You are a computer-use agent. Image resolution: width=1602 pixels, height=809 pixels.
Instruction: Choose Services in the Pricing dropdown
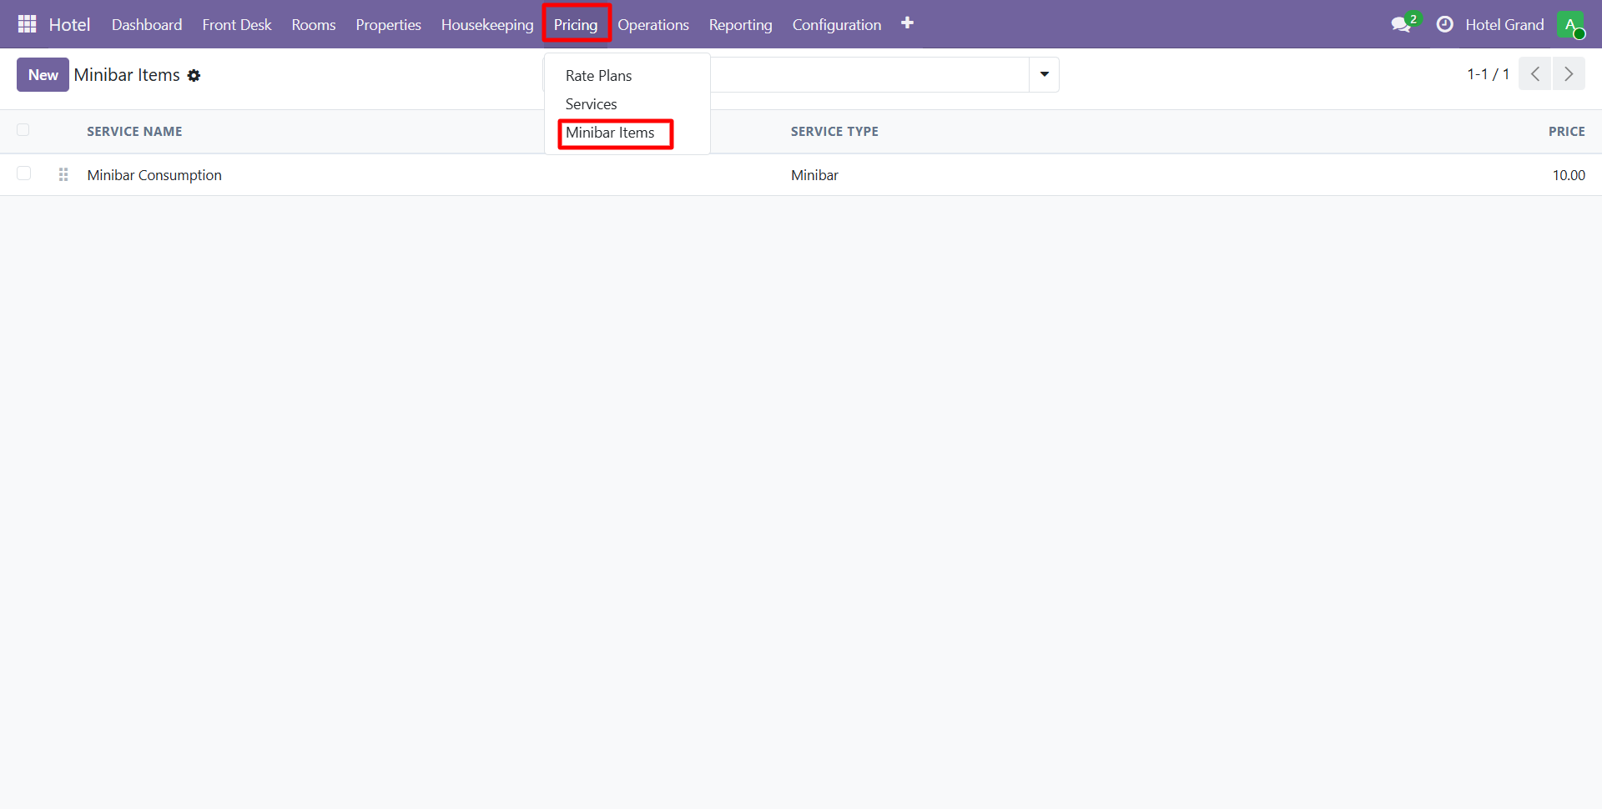[591, 104]
